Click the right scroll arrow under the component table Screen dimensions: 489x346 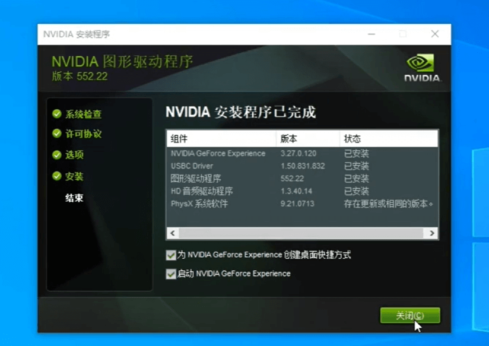click(x=433, y=233)
